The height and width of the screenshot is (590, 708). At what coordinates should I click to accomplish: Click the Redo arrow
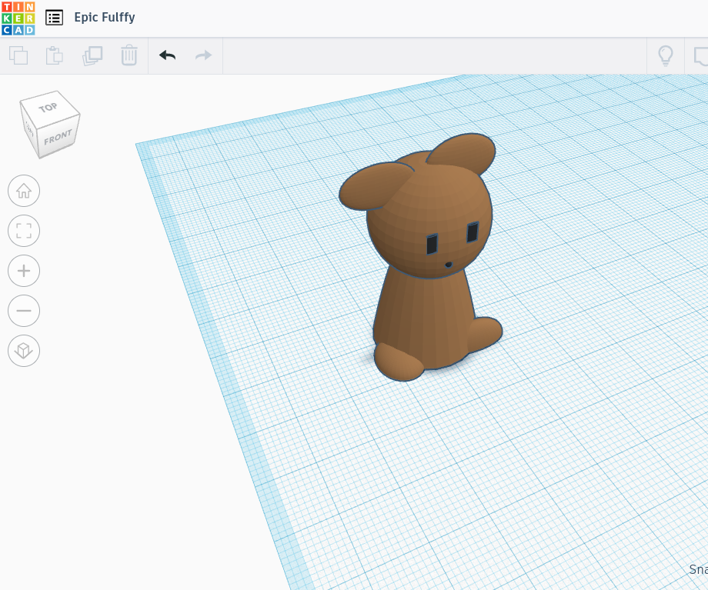(202, 55)
